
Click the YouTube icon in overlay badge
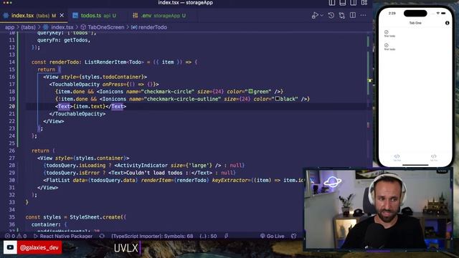10,247
